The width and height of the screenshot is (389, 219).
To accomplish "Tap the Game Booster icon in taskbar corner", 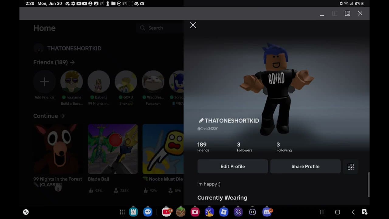I will (26, 212).
